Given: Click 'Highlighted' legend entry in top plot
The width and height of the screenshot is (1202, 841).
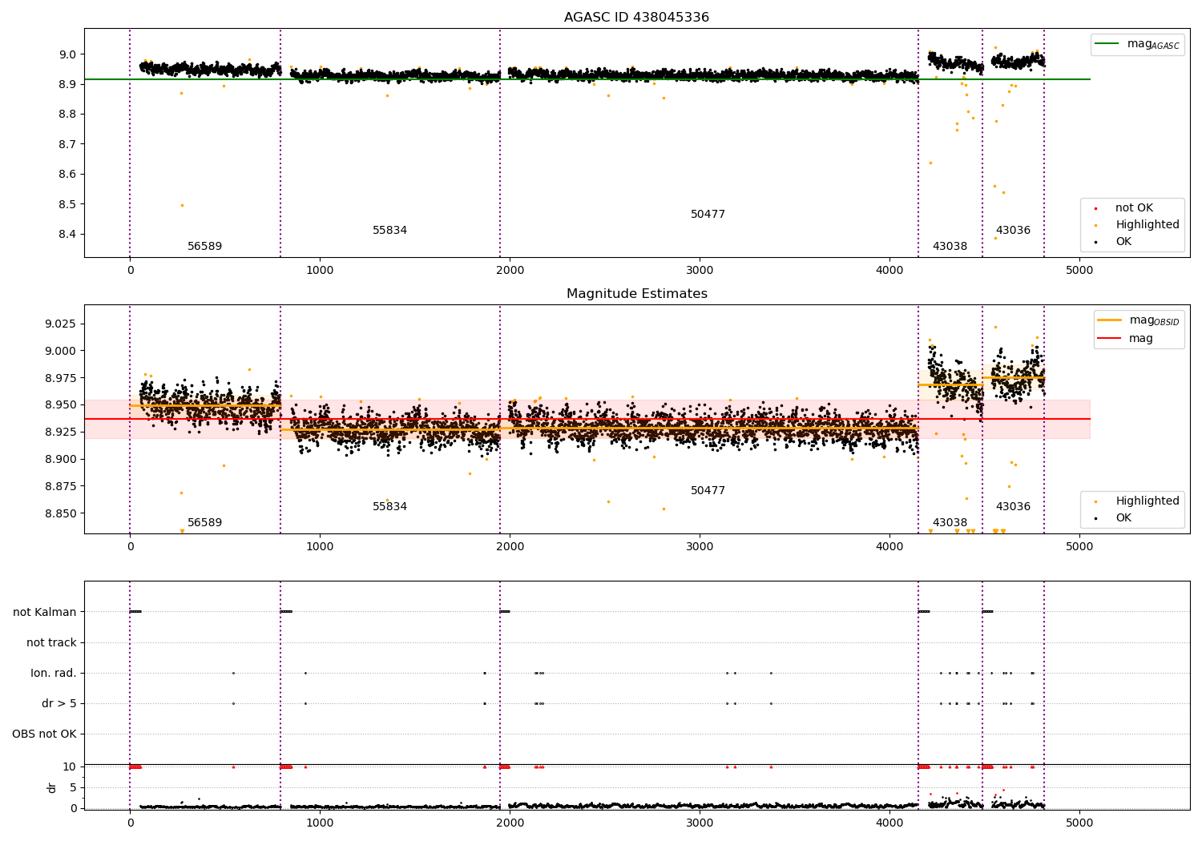Looking at the screenshot, I should coord(1147,225).
